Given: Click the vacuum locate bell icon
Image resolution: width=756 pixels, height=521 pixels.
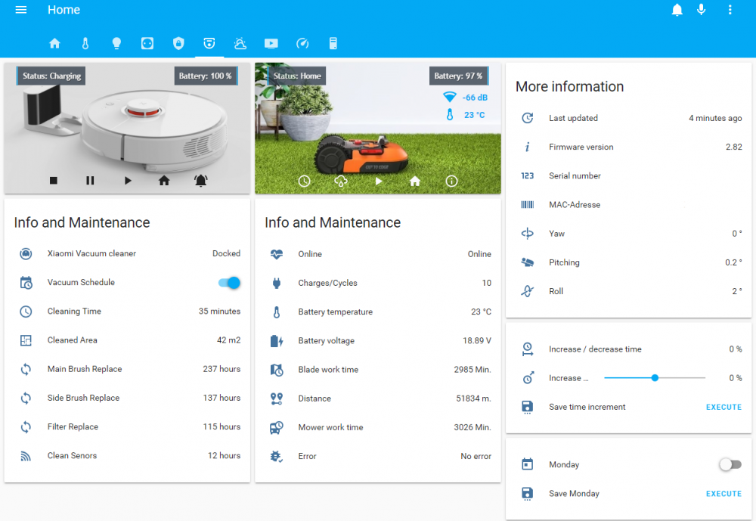Looking at the screenshot, I should [x=200, y=181].
